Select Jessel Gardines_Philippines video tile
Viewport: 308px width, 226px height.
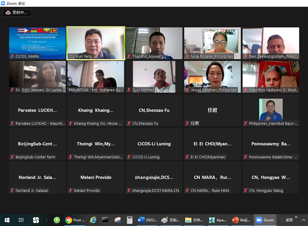(212, 76)
